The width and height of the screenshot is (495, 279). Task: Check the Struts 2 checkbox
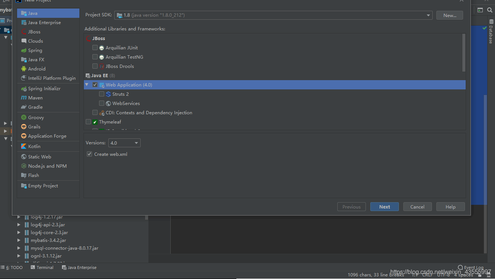tap(102, 94)
